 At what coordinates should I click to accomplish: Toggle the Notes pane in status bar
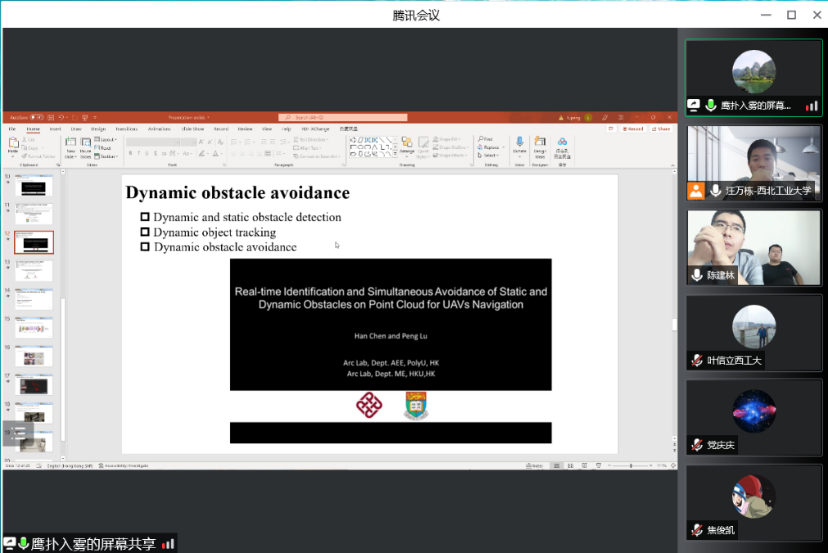(x=536, y=465)
